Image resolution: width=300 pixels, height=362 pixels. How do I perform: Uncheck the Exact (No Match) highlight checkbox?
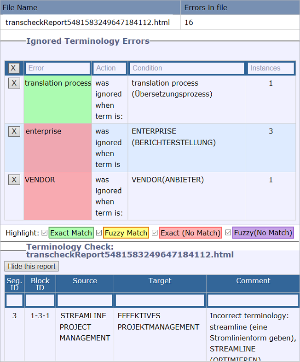click(x=155, y=233)
